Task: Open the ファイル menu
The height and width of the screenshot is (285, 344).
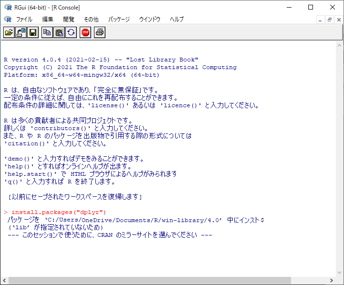Action: 24,19
